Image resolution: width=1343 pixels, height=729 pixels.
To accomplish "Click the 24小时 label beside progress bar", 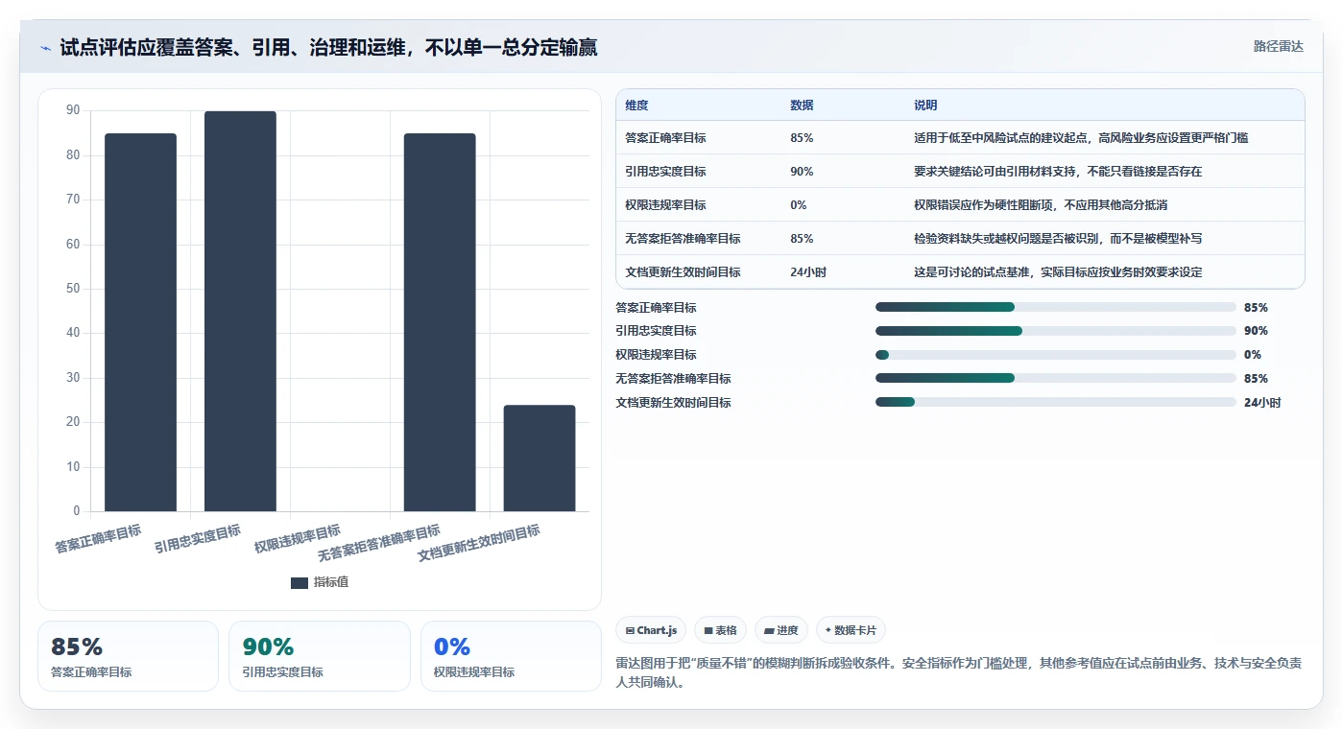I will pos(1262,403).
